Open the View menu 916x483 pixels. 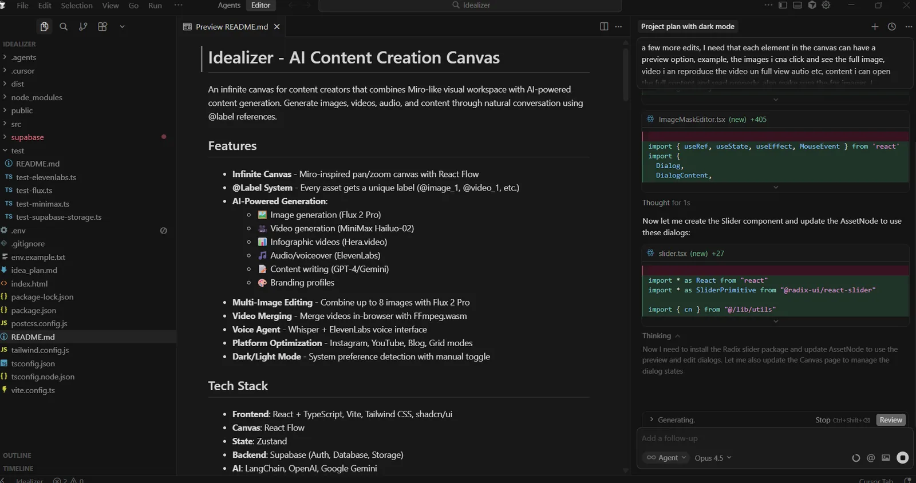(110, 5)
